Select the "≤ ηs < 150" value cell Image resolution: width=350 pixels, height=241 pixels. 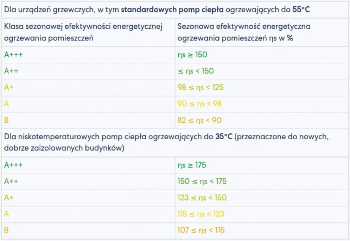click(196, 71)
